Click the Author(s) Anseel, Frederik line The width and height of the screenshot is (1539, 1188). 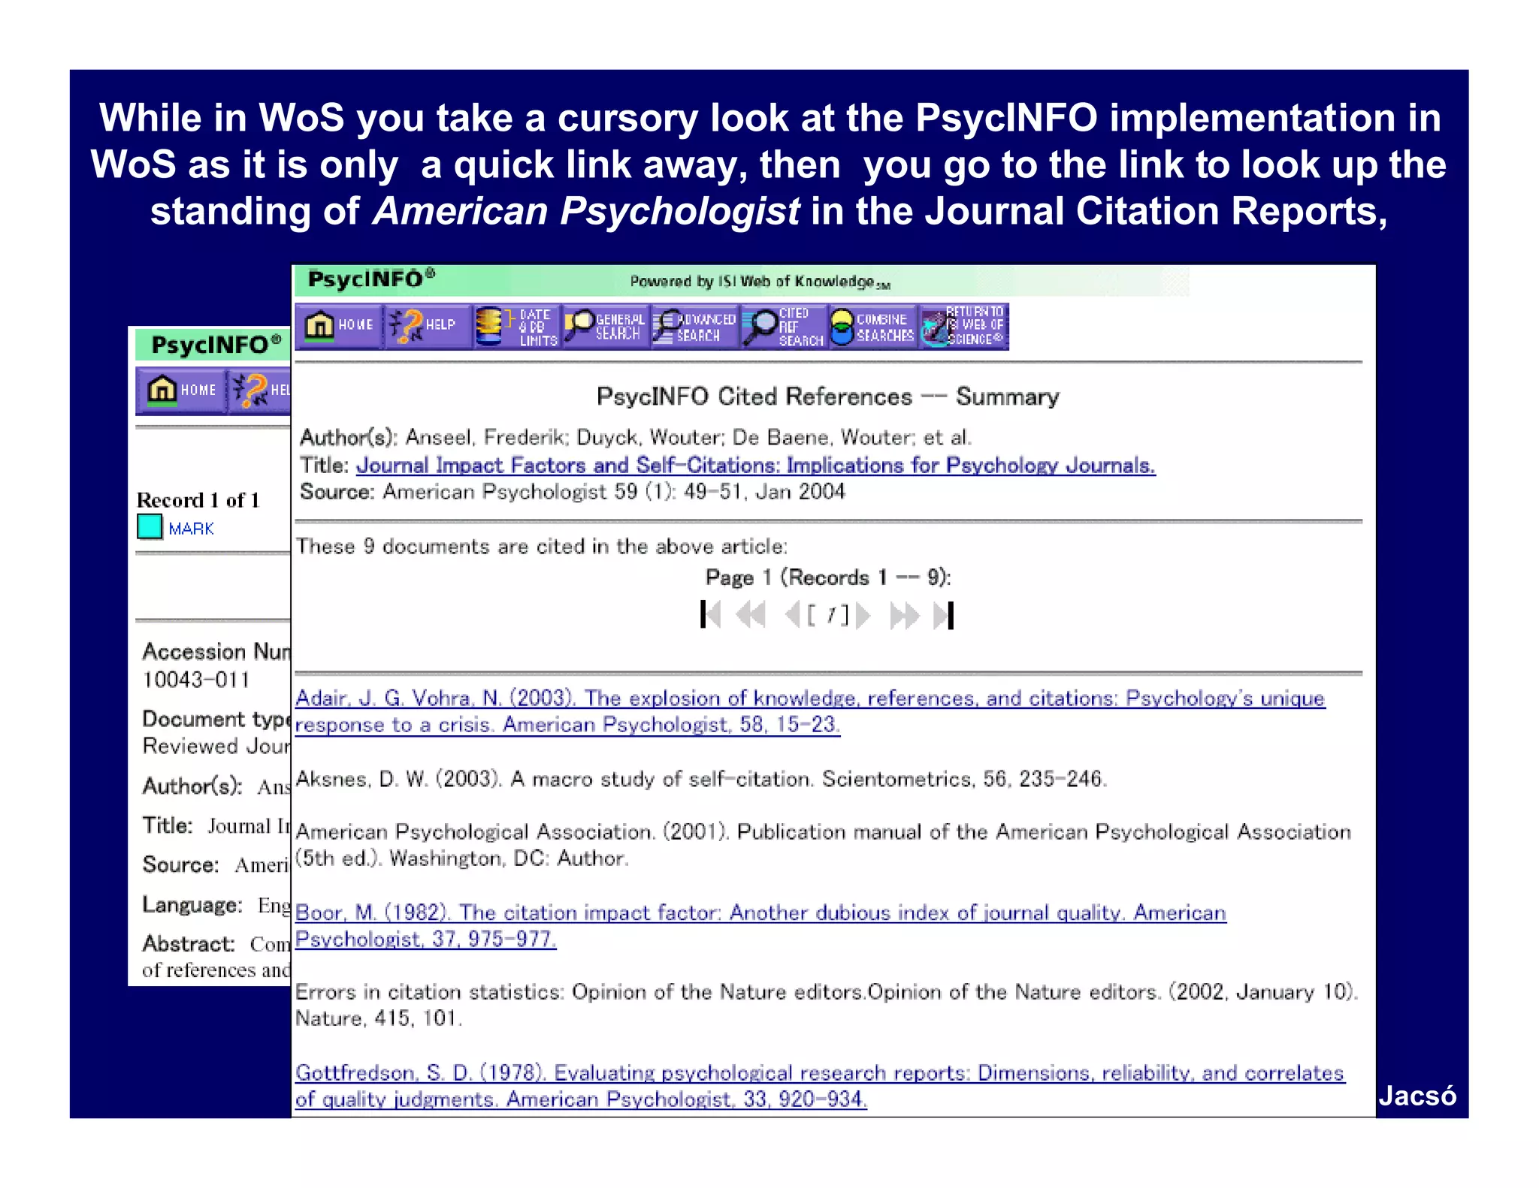point(636,437)
